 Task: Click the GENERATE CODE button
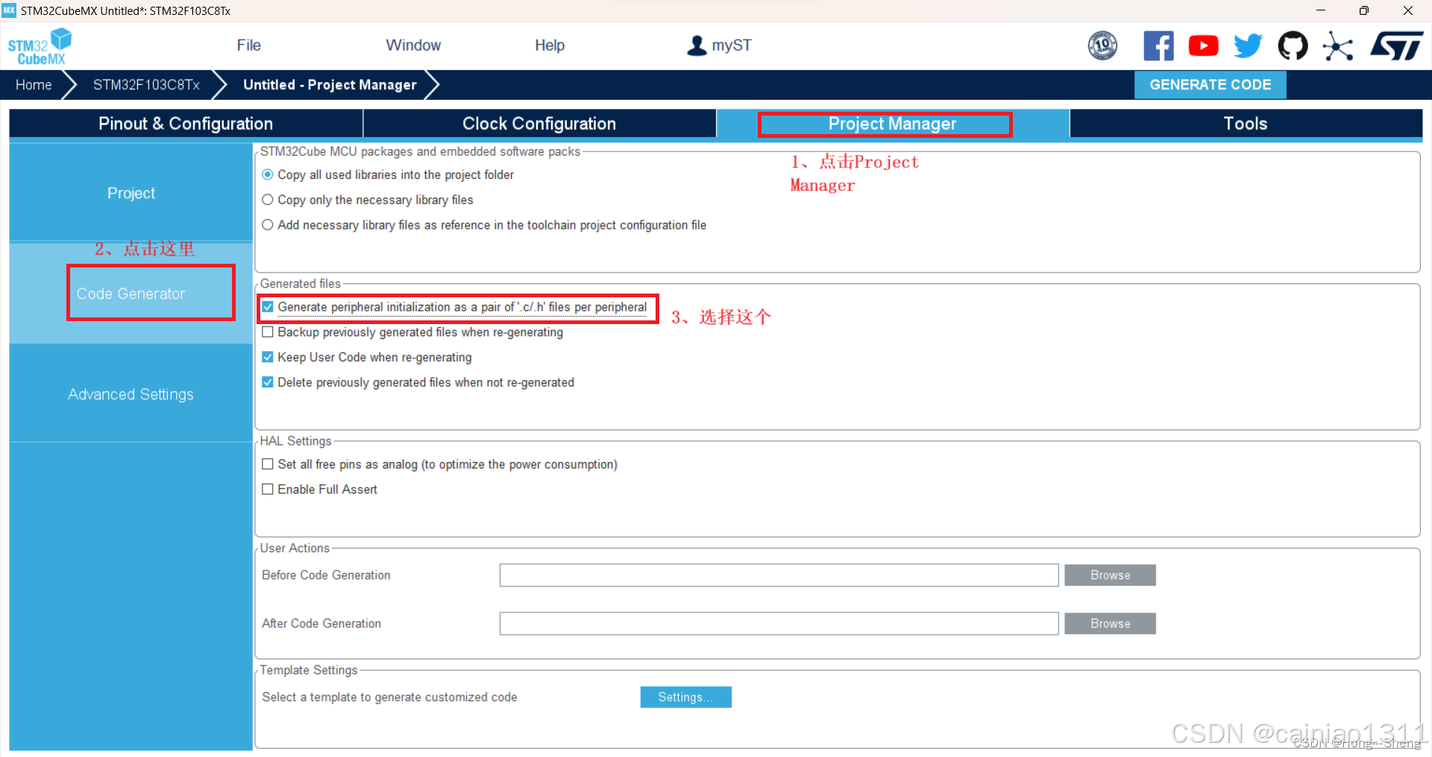click(x=1210, y=85)
